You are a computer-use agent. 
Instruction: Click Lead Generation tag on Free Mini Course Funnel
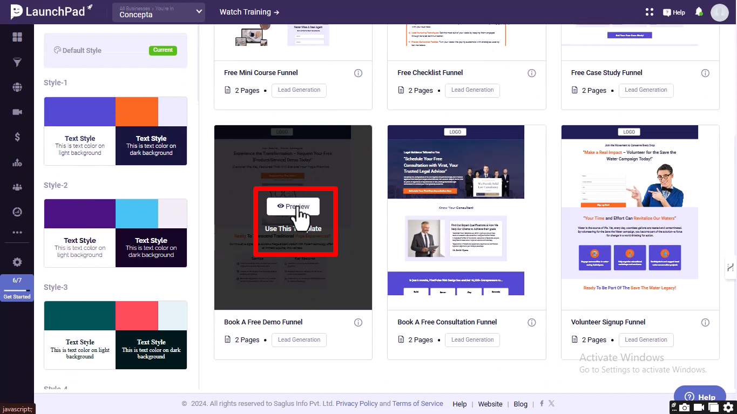click(x=299, y=90)
